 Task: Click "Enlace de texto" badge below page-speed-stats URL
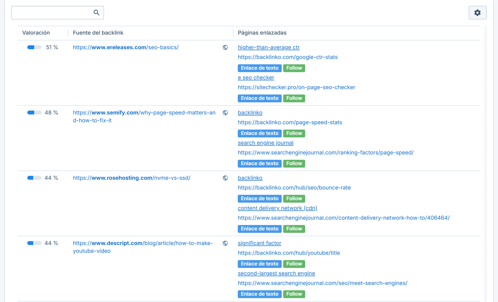pyautogui.click(x=260, y=133)
